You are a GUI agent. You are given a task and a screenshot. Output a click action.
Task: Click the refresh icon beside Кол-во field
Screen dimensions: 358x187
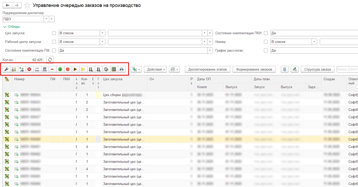50,60
